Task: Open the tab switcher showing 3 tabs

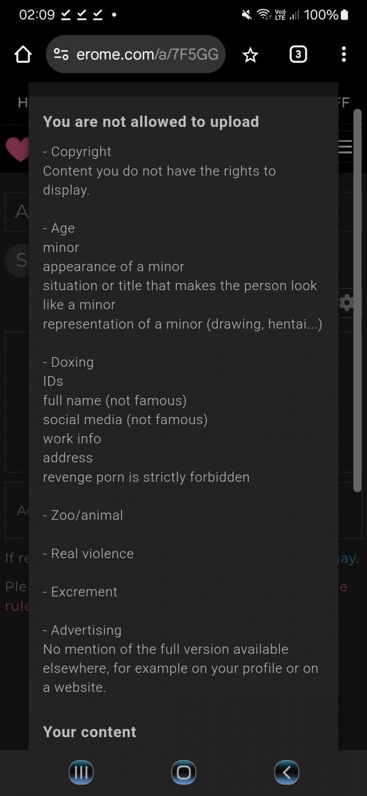Action: coord(298,54)
